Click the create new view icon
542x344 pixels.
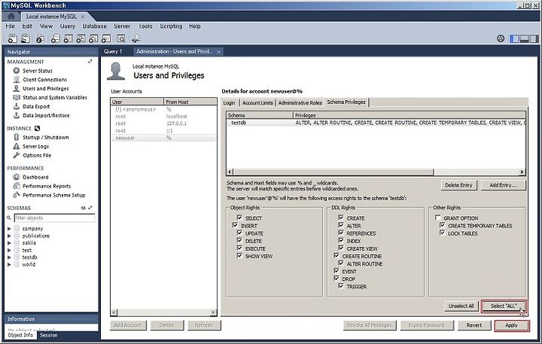click(x=81, y=38)
